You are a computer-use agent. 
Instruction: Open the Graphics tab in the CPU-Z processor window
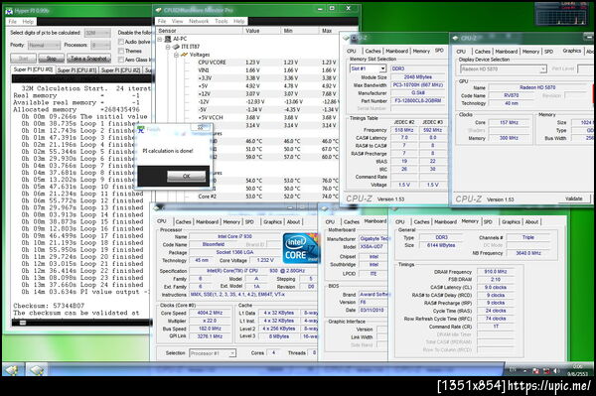272,221
